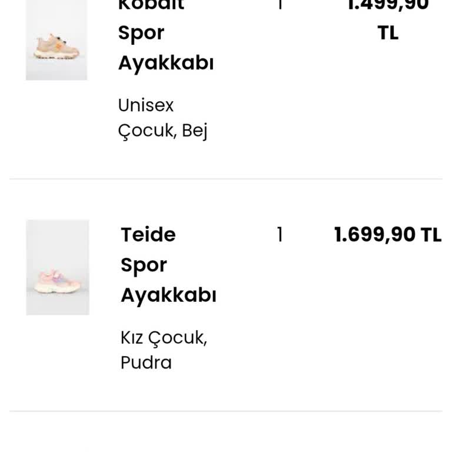The height and width of the screenshot is (452, 452).
Task: Open the Teide Spor Ayakkabı product title
Action: (168, 265)
